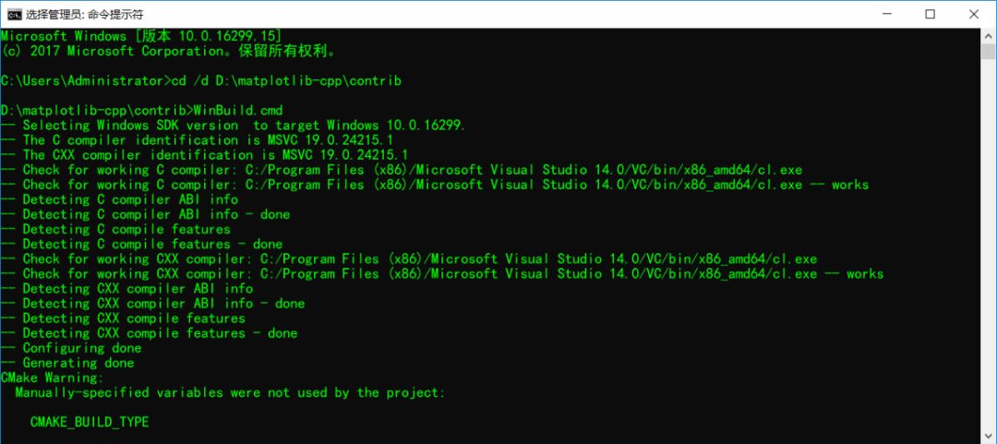This screenshot has width=997, height=444.
Task: Click the 'Detecting CXX compile features - done' line
Action: pos(149,333)
